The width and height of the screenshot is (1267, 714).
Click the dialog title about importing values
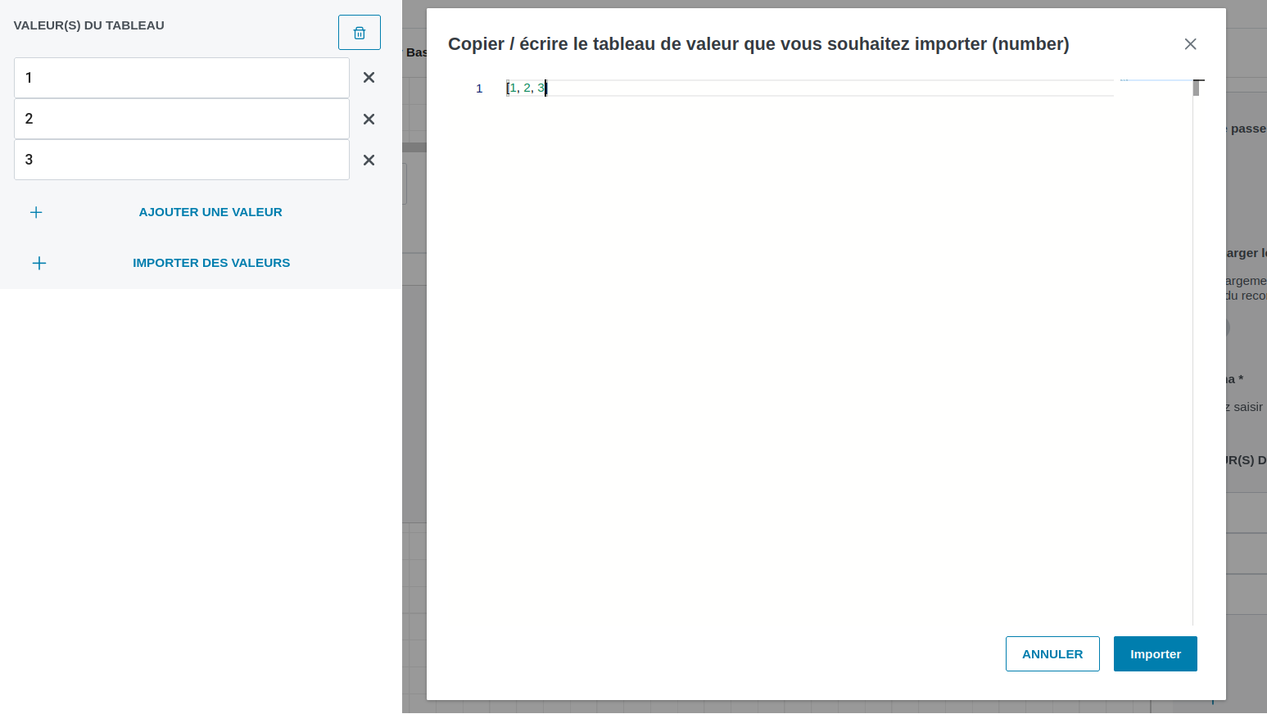(x=758, y=44)
